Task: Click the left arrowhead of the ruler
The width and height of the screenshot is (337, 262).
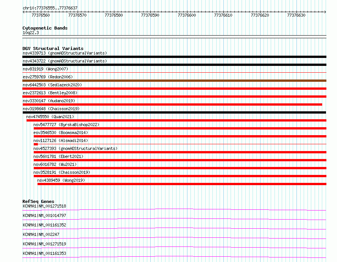Action: point(23,12)
